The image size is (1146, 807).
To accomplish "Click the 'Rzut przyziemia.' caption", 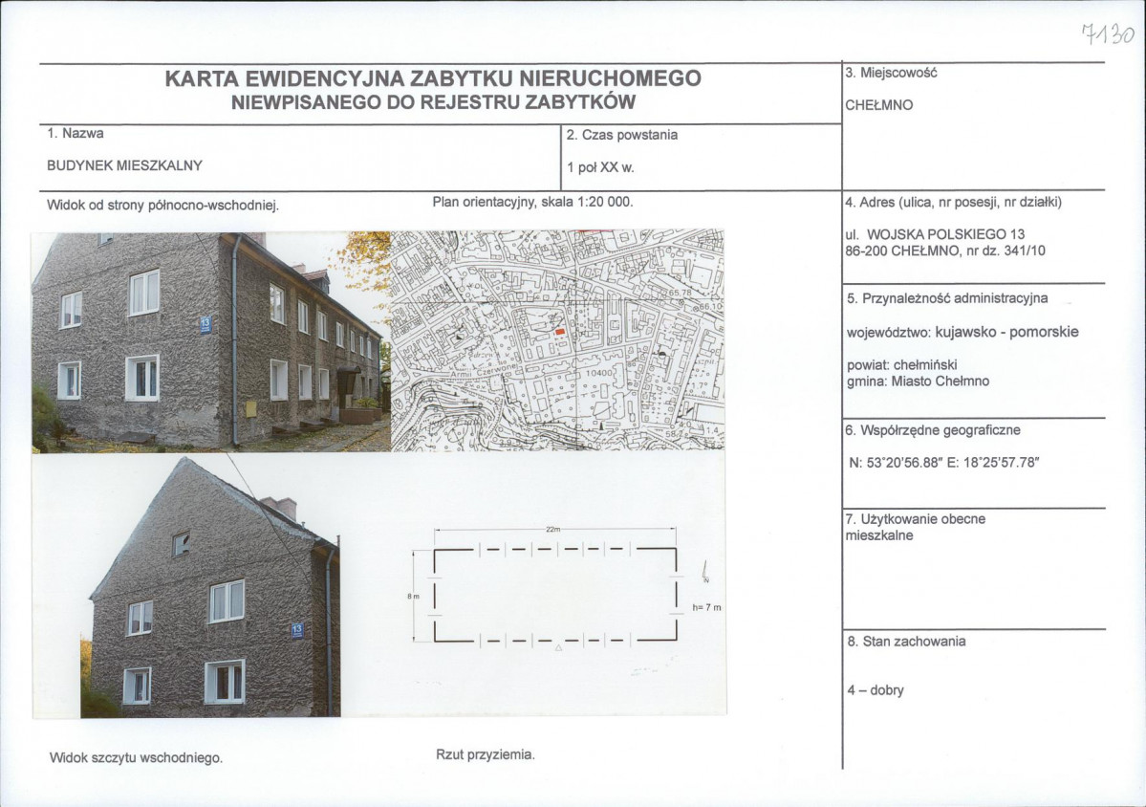I will (485, 754).
